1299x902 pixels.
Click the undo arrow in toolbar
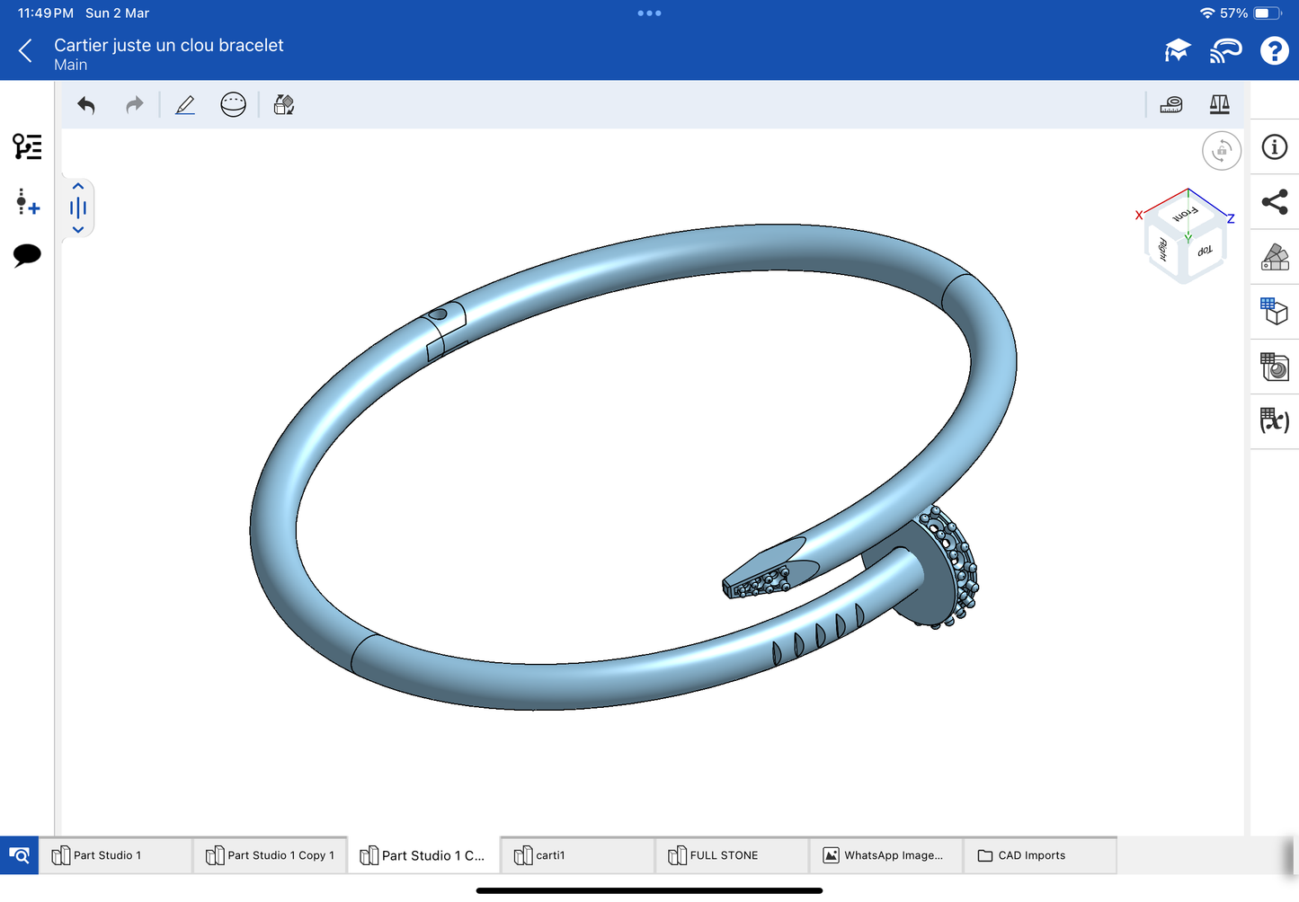pos(86,105)
